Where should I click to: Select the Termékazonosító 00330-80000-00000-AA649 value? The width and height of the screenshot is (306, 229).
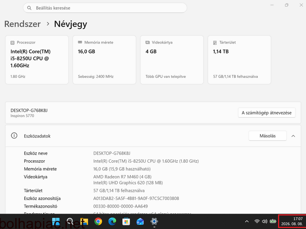[120, 206]
